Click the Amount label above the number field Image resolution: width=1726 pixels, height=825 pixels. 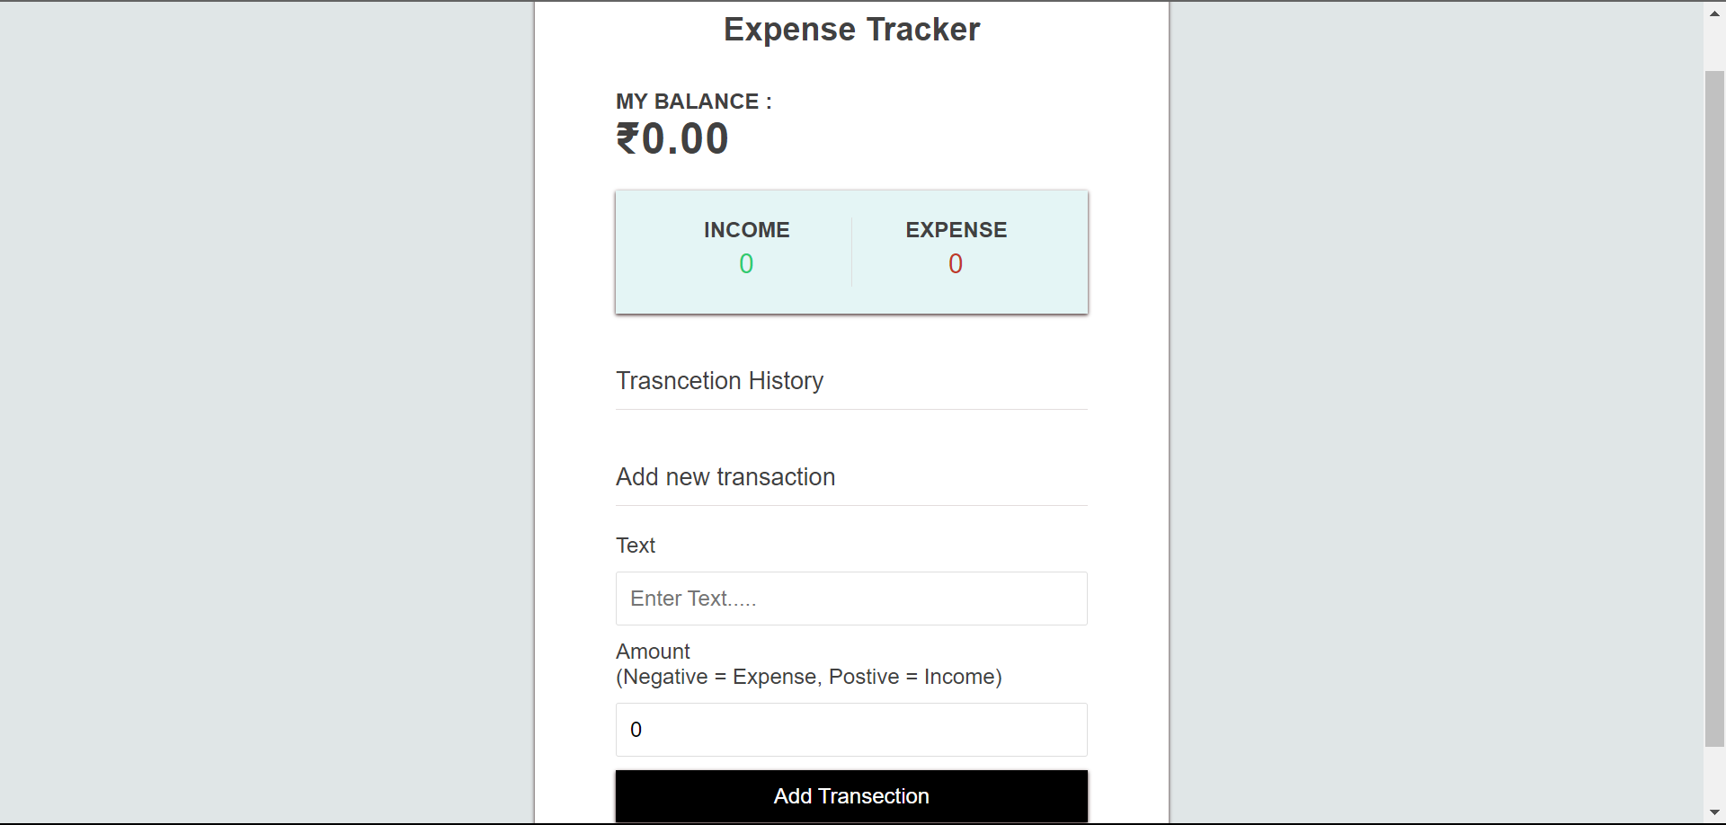tap(652, 651)
